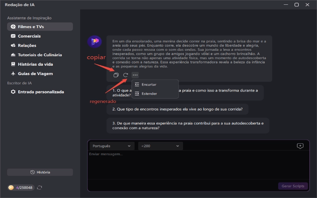Open Tutoriais de Culinária category
Viewport: 317px width, 198px height.
(40, 55)
